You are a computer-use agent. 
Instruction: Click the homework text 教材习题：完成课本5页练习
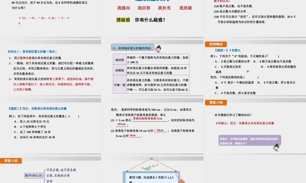pyautogui.click(x=151, y=180)
